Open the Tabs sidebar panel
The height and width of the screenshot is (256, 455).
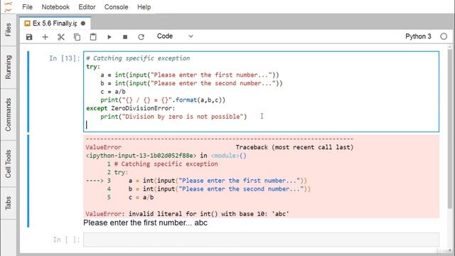click(8, 203)
